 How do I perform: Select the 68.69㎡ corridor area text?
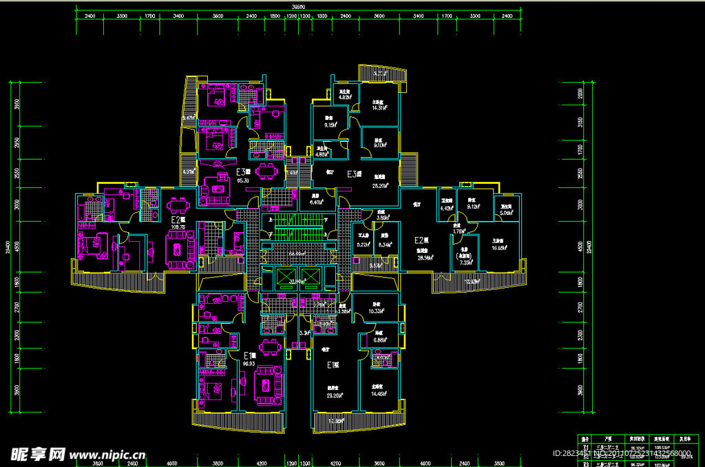[297, 253]
